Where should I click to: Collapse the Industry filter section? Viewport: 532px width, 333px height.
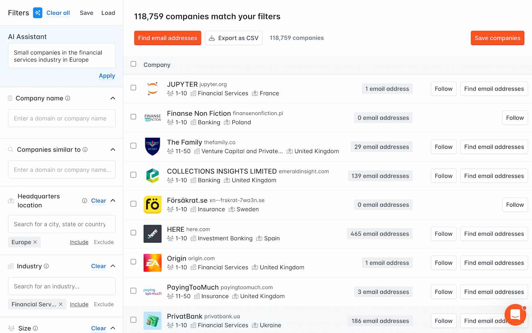(x=113, y=266)
